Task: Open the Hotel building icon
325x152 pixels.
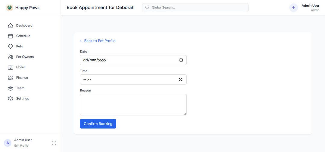Action: (x=11, y=67)
